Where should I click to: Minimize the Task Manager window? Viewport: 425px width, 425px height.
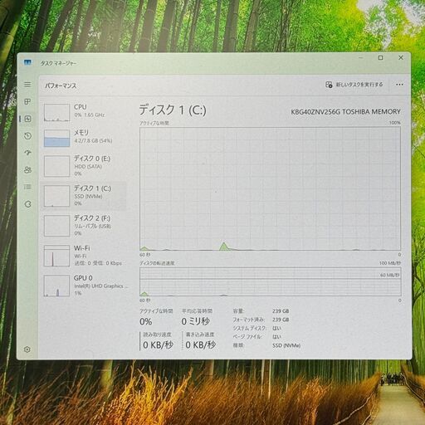coord(361,58)
